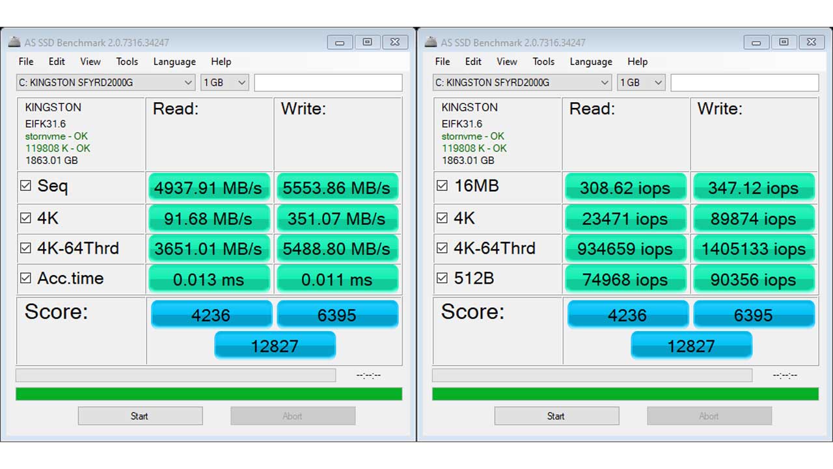Click the 91.68 MB/s 4K read result

click(209, 219)
